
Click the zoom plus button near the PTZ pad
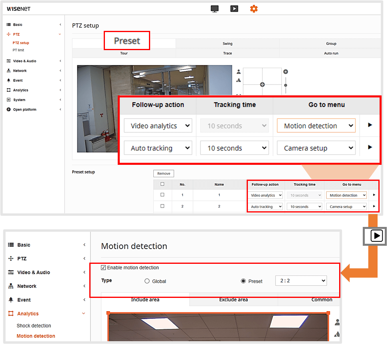click(x=285, y=71)
